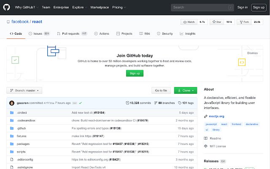Go to the Enterprise page
Screen dimensions: 270x169
point(61,7)
